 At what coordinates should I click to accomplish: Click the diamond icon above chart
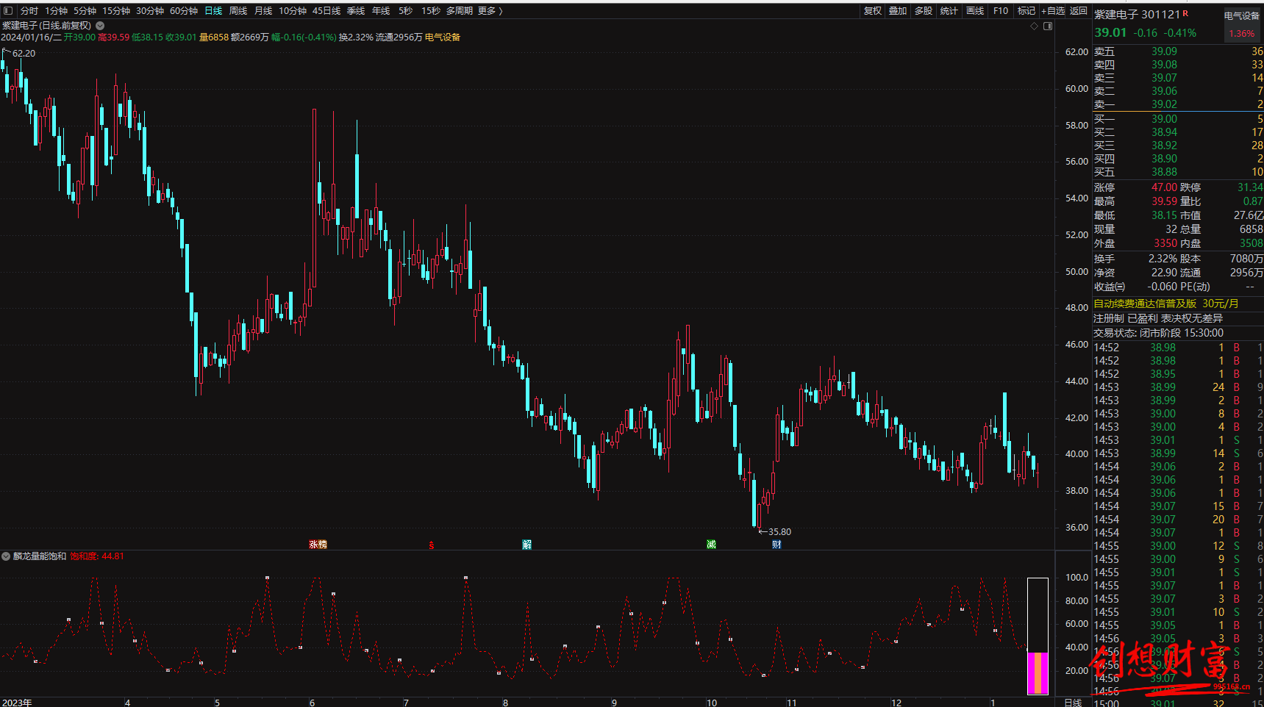point(1035,26)
